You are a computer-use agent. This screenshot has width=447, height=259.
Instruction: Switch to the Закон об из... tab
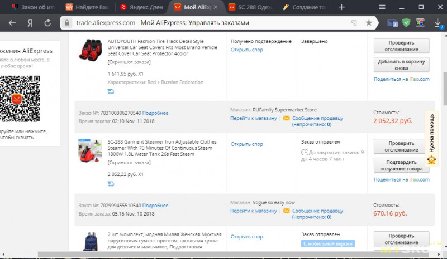[x=33, y=7]
